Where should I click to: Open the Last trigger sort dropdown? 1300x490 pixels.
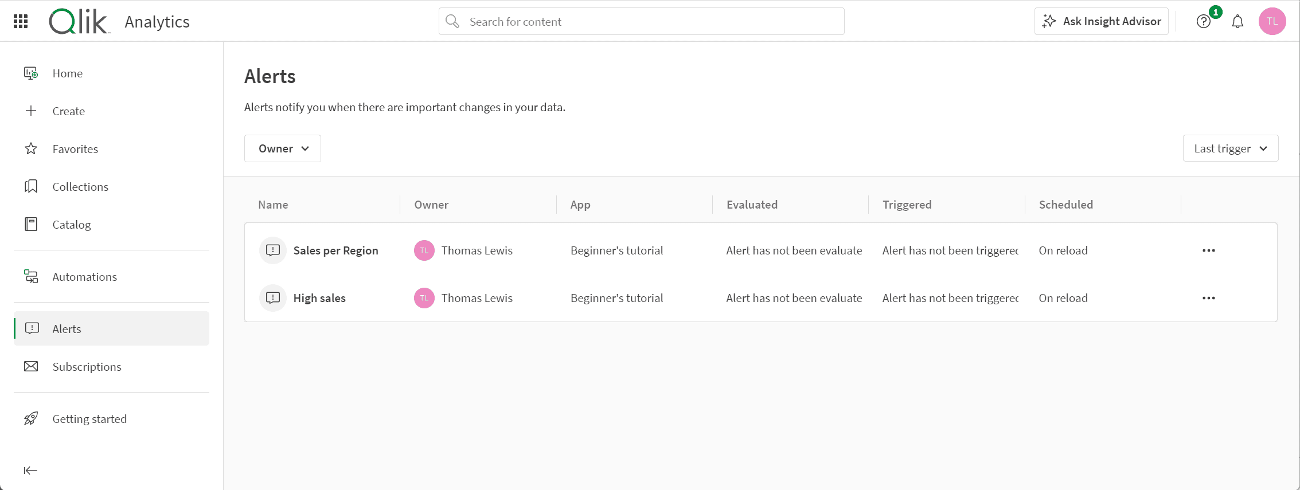(x=1230, y=148)
